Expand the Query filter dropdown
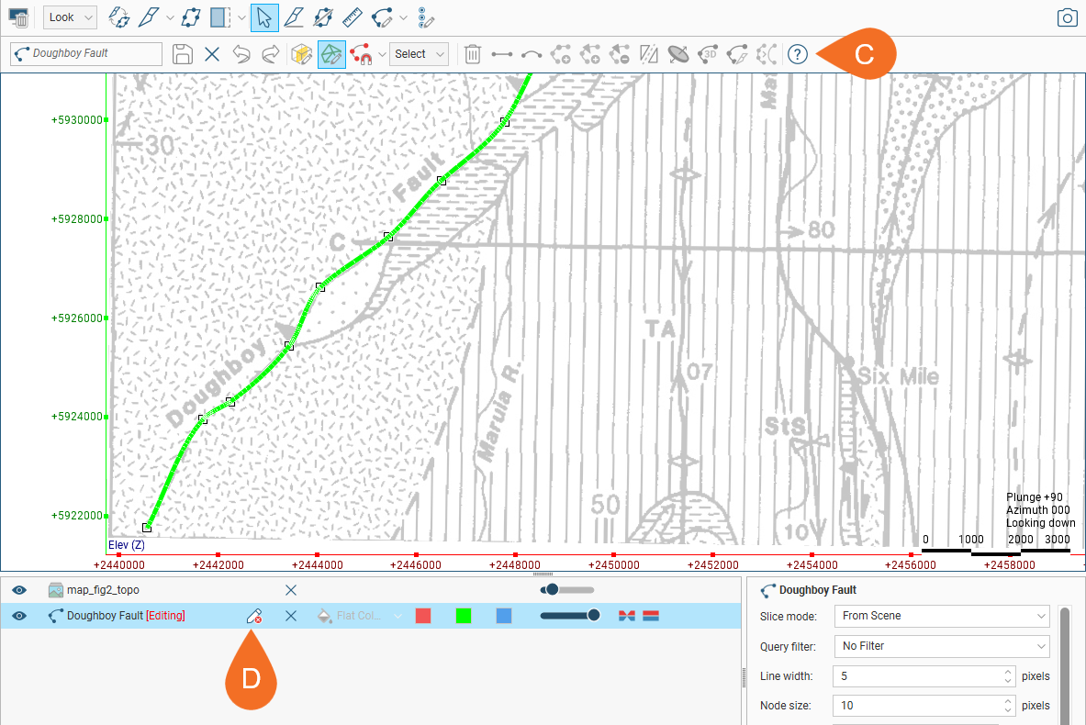 coord(941,646)
